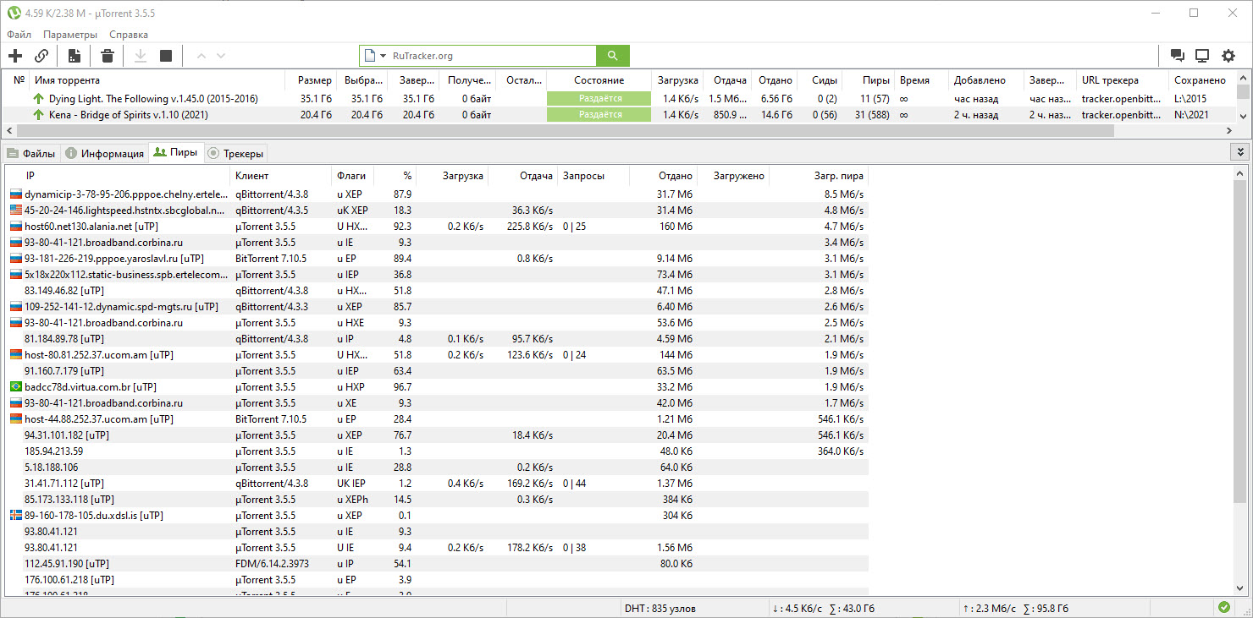Select peer 112.45.91.190 [uTP]
This screenshot has width=1253, height=618.
66,564
